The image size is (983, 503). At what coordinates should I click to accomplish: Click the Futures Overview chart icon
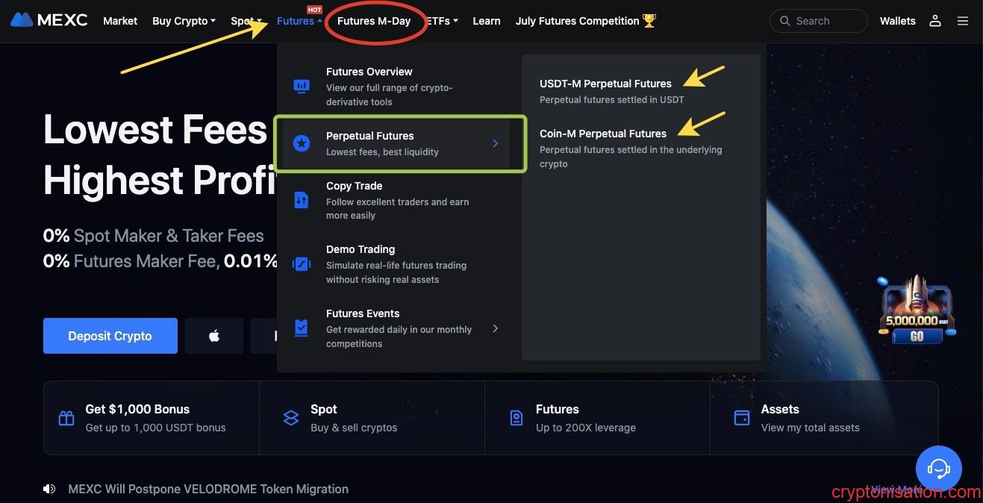point(302,86)
